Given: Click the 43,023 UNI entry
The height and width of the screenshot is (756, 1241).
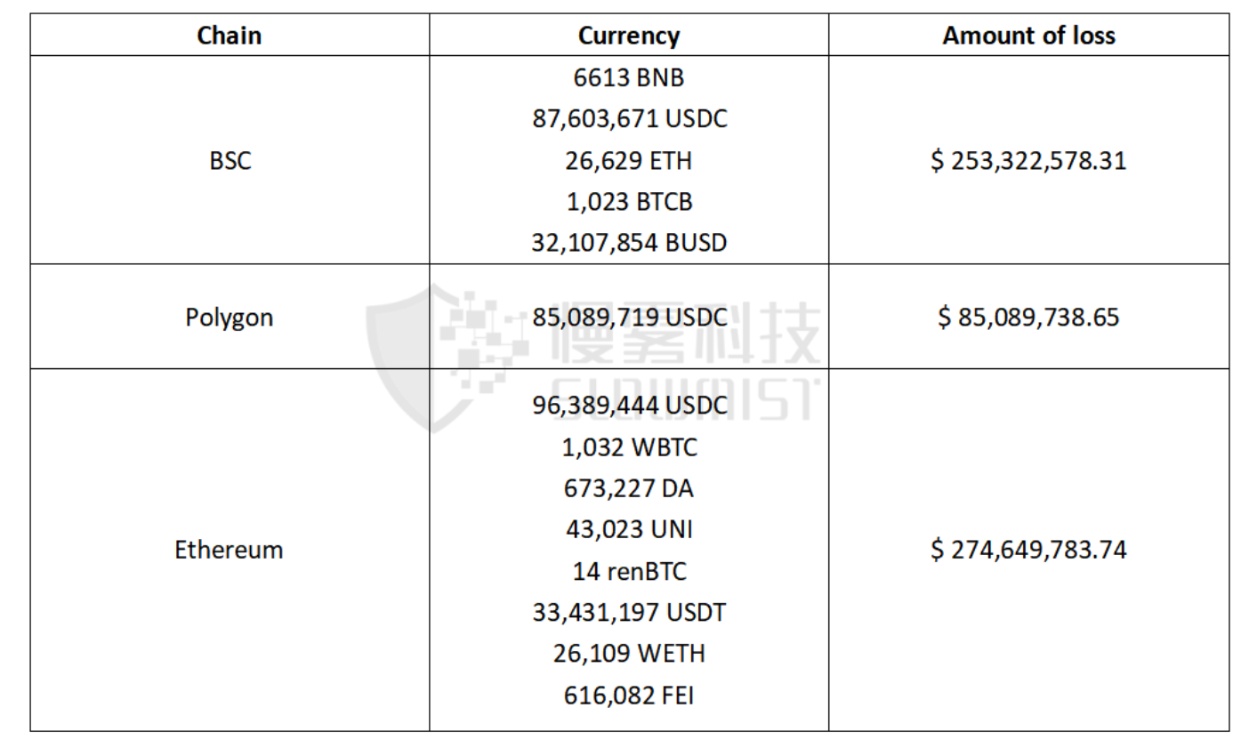Looking at the screenshot, I should coord(629,529).
